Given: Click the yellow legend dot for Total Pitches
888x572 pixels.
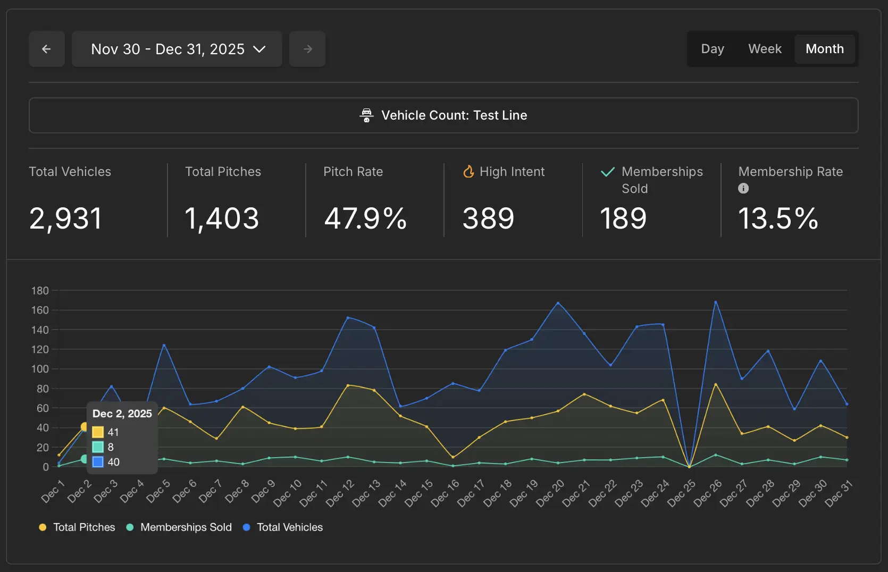Looking at the screenshot, I should point(43,527).
